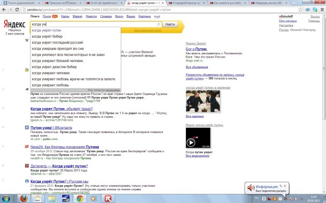Image resolution: width=326 pixels, height=203 pixels.
Task: Open the Маркет tab
Action: [x=78, y=16]
